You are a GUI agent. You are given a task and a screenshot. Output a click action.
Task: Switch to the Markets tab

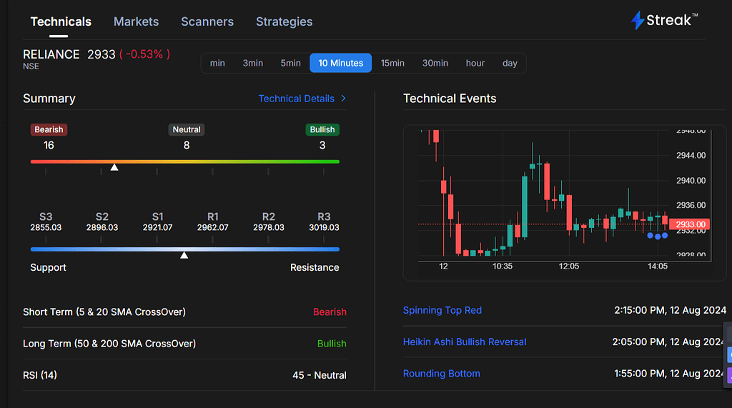point(136,21)
